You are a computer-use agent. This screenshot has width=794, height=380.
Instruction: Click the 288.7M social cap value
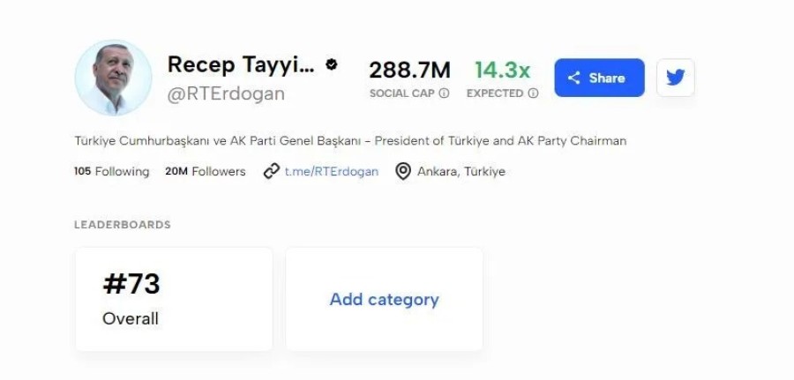[409, 70]
